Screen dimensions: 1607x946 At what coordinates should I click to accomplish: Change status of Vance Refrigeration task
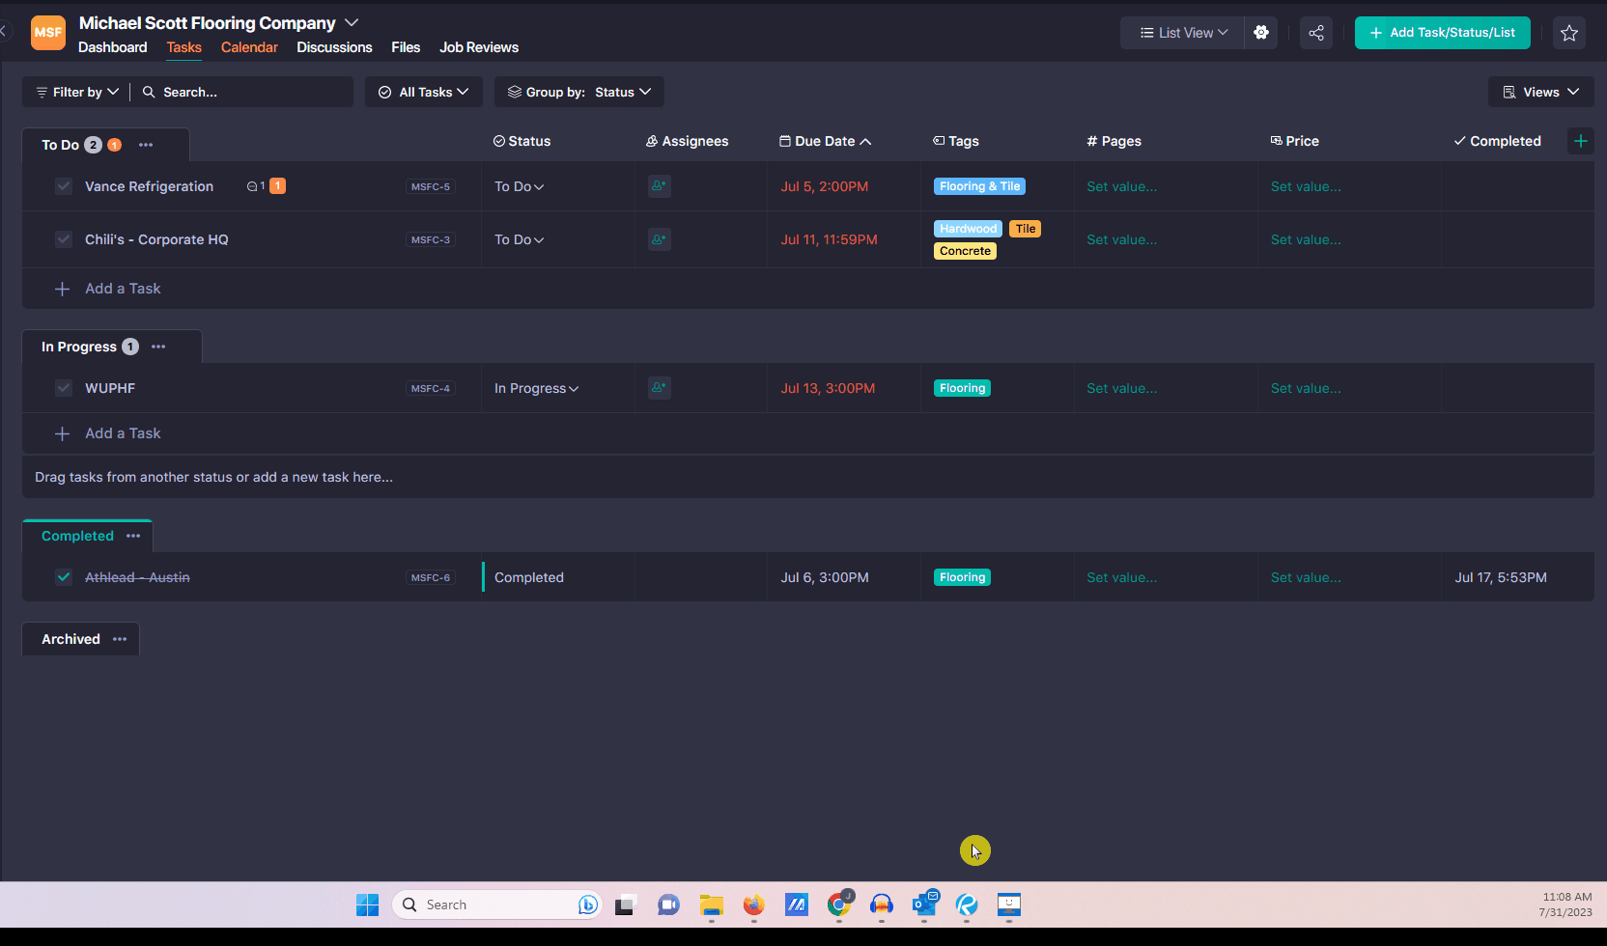[520, 186]
